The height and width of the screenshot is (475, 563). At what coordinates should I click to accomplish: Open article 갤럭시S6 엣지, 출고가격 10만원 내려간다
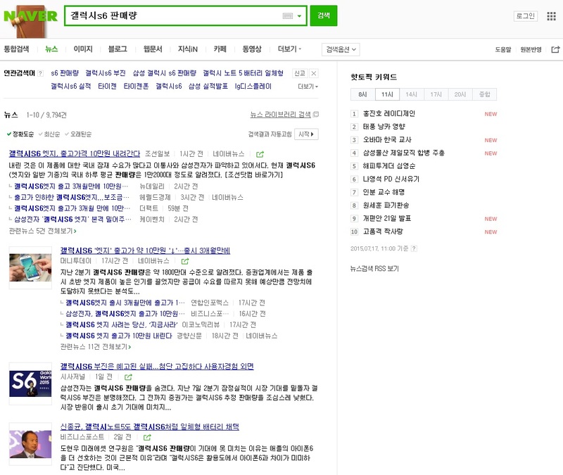click(75, 153)
